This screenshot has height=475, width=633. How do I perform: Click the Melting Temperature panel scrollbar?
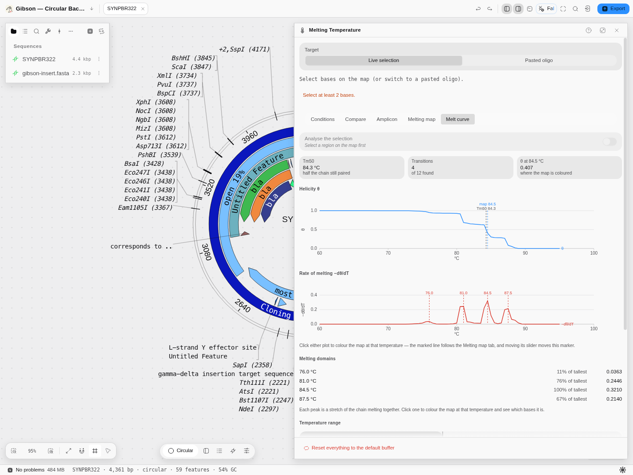625,184
